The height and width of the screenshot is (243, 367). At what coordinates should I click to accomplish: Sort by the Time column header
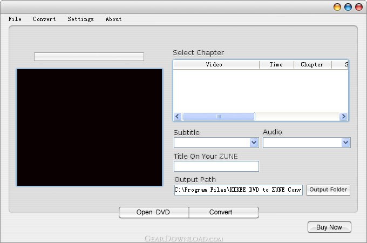pyautogui.click(x=276, y=65)
